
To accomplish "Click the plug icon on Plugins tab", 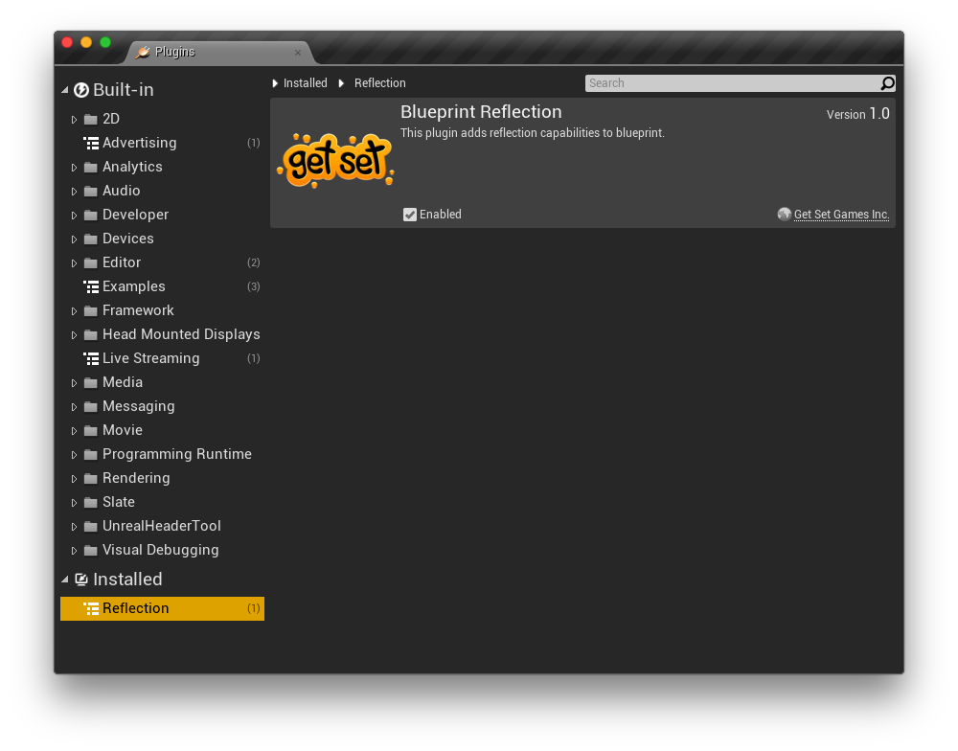I will 143,52.
